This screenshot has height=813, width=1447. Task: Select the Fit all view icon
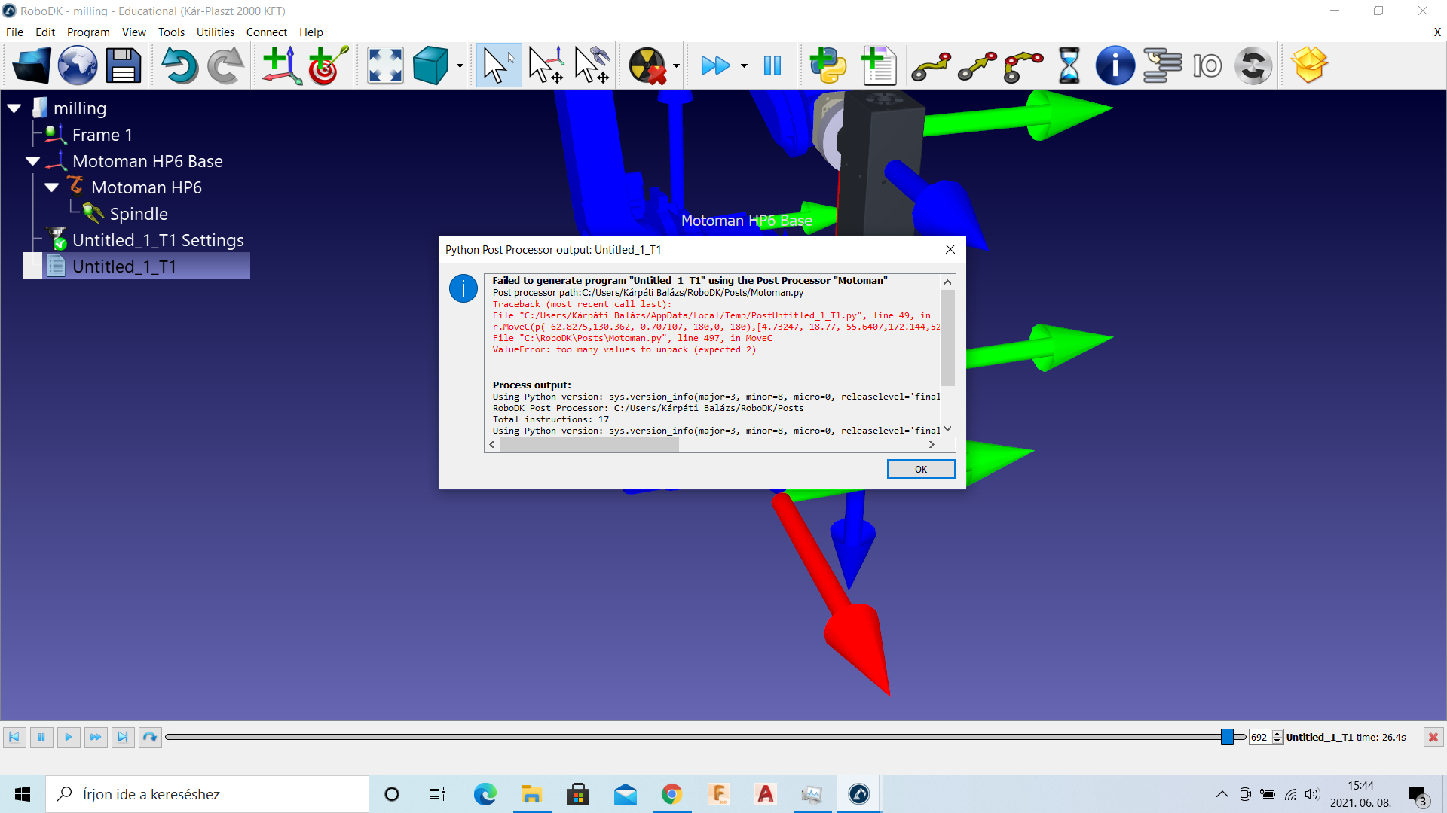coord(385,65)
